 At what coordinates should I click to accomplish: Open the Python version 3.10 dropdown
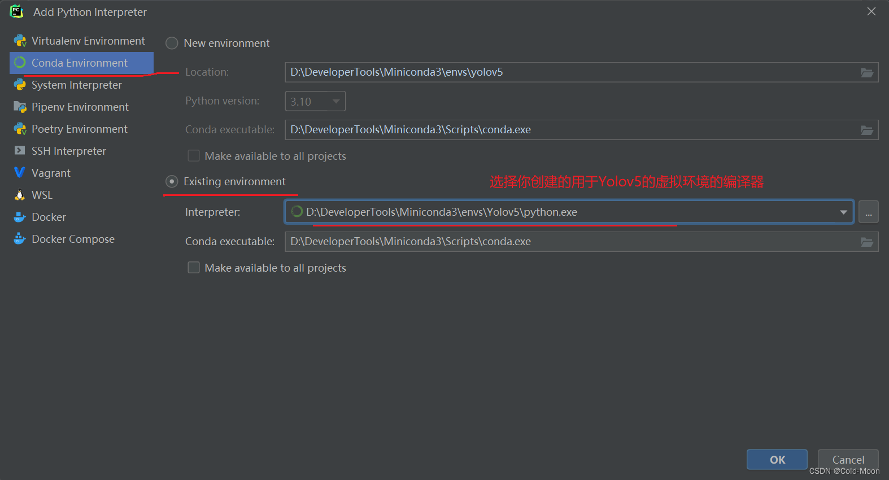(x=315, y=101)
